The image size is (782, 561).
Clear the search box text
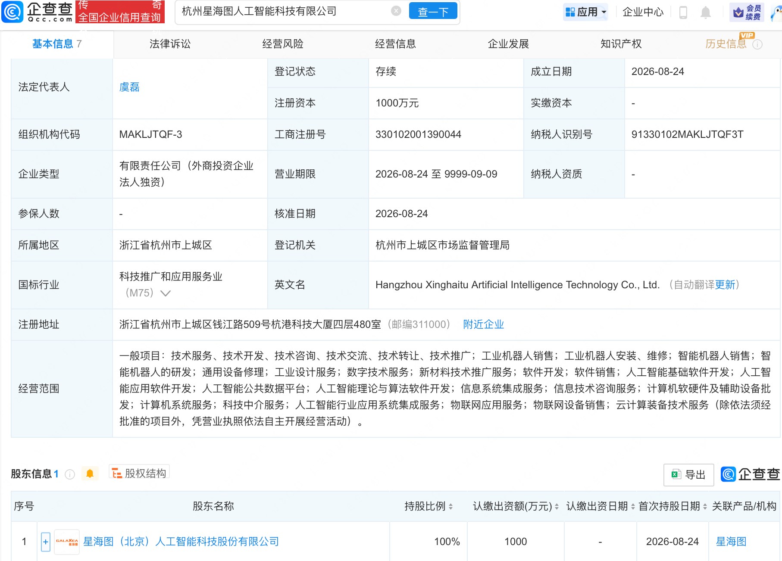click(396, 11)
